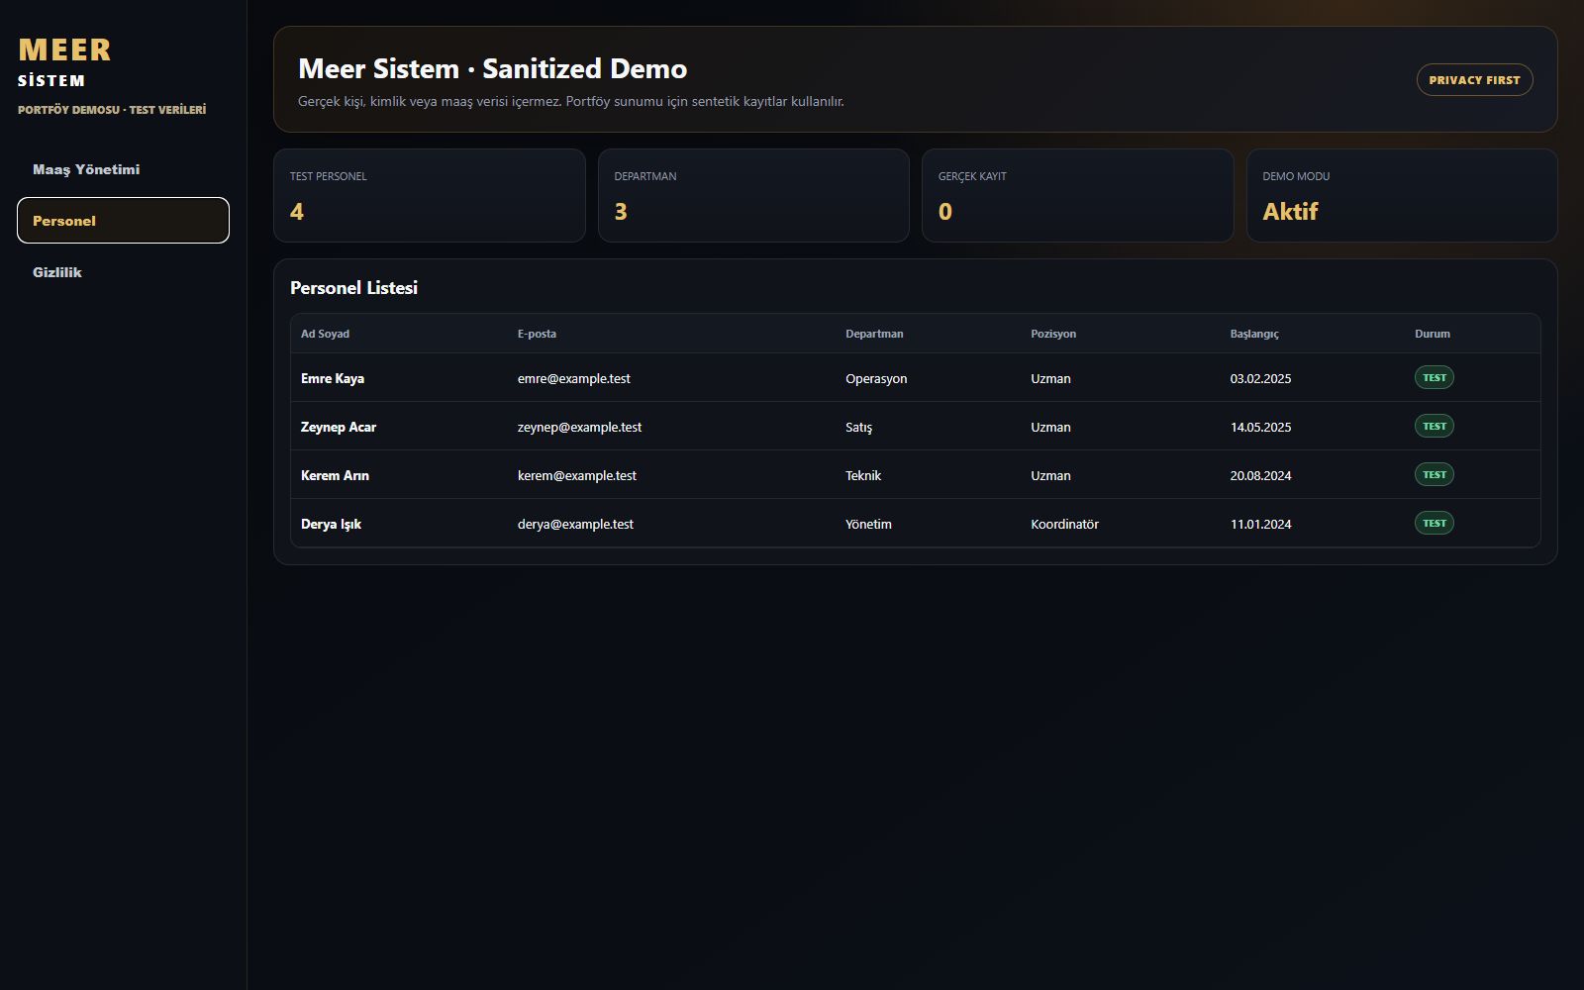
Task: Click the start date 20.08.2024
Action: click(1260, 475)
